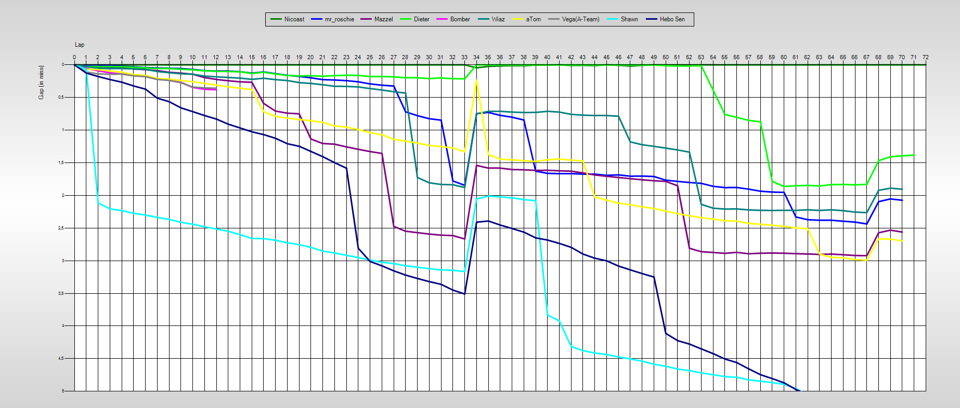Select Hebo Sen legend label
The height and width of the screenshot is (408, 960).
672,19
